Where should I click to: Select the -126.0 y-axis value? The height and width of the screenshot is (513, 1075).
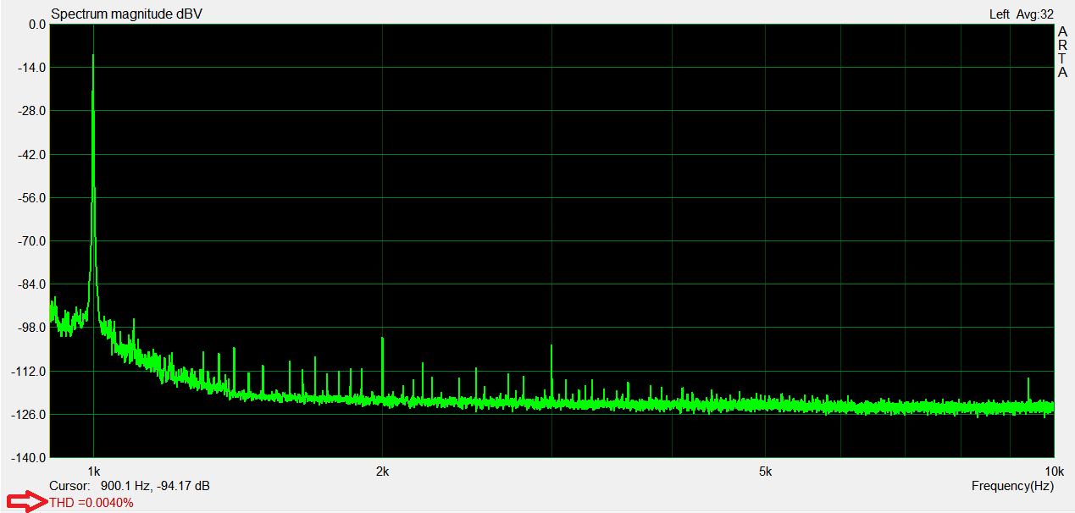(29, 415)
